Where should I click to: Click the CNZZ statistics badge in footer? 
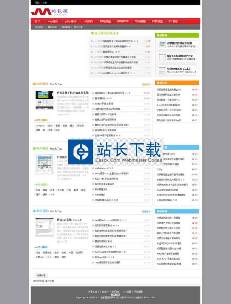(115, 294)
